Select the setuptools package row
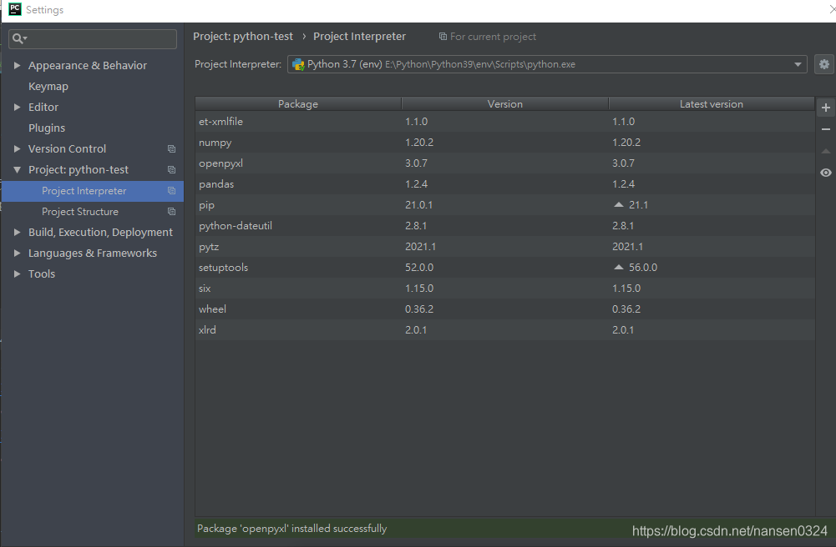 505,267
